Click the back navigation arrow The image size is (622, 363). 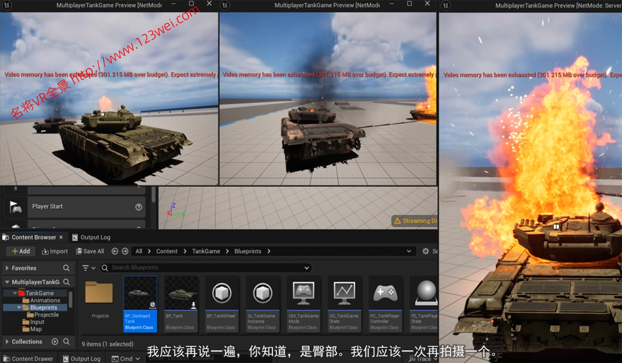pos(115,251)
